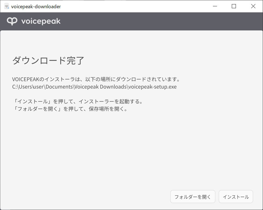Open the folder with フォルダーを開く button
Screen dimensions: 263x210
point(193,197)
